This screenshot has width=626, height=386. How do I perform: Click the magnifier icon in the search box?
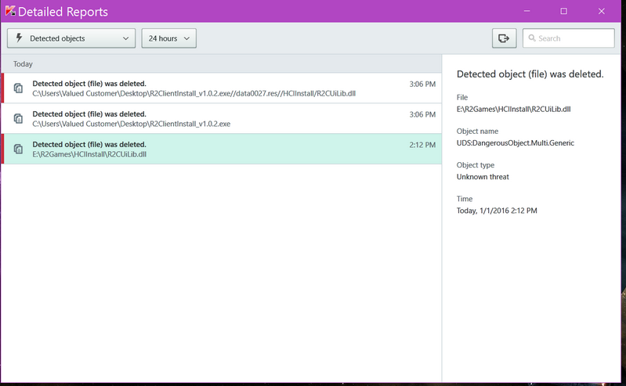click(x=530, y=38)
